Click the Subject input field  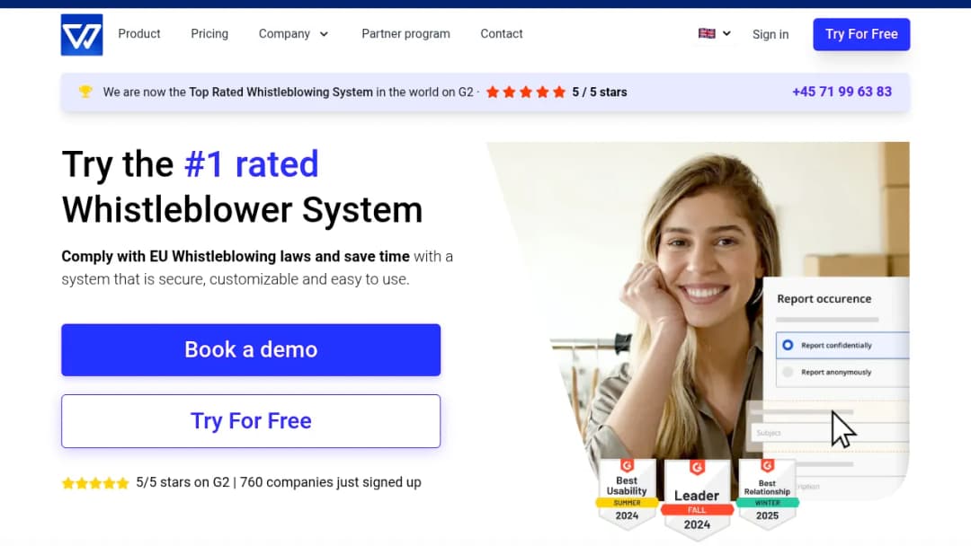(830, 433)
